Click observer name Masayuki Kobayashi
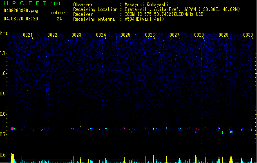This screenshot has height=163, width=257. [147, 4]
